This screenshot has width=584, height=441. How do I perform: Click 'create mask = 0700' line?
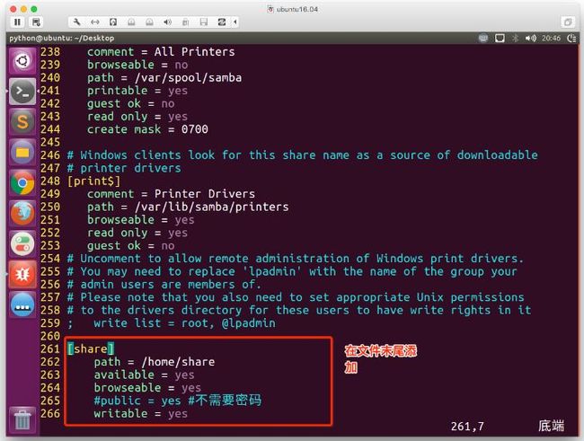(x=147, y=129)
